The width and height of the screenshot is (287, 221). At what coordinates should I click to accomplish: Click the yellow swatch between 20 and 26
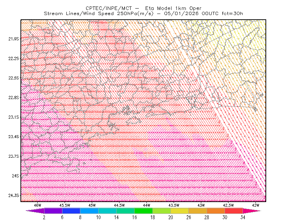(180, 211)
